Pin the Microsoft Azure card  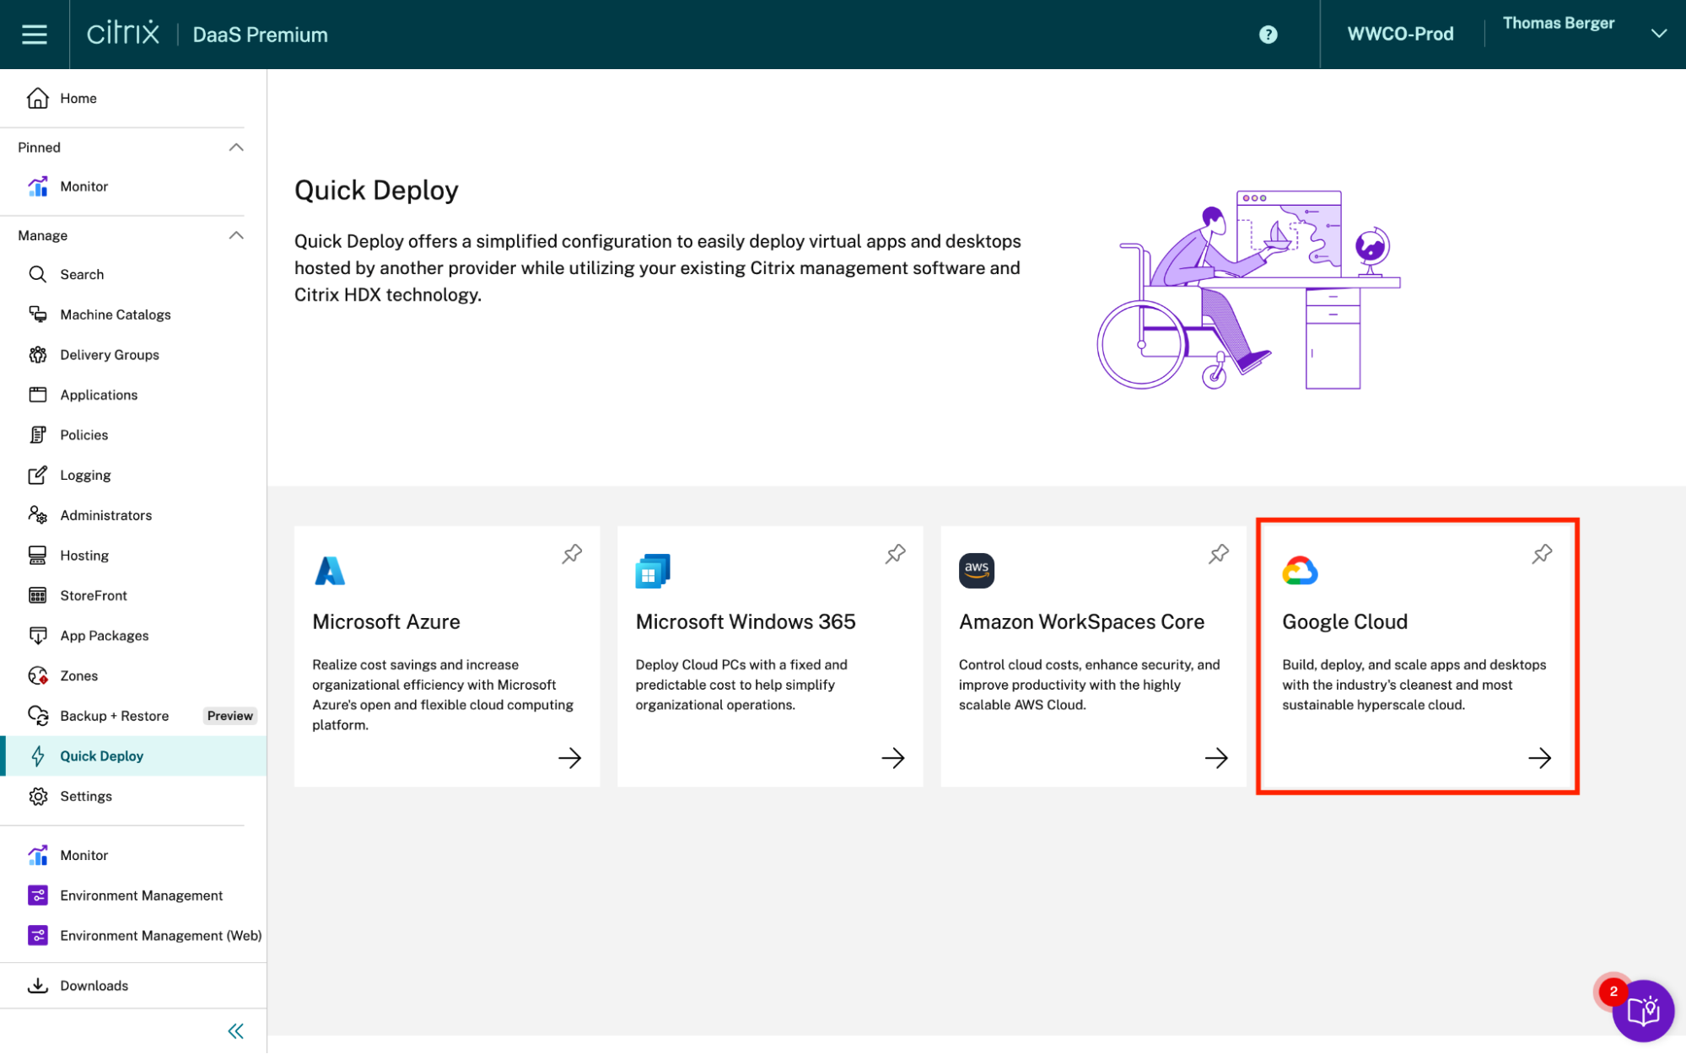(572, 554)
